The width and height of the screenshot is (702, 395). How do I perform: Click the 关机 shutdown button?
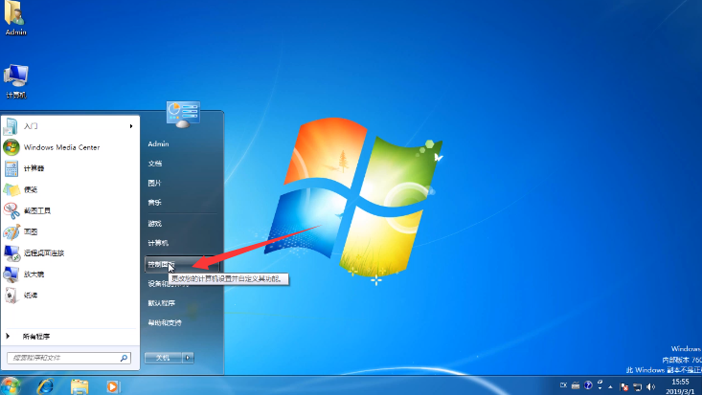tap(163, 358)
